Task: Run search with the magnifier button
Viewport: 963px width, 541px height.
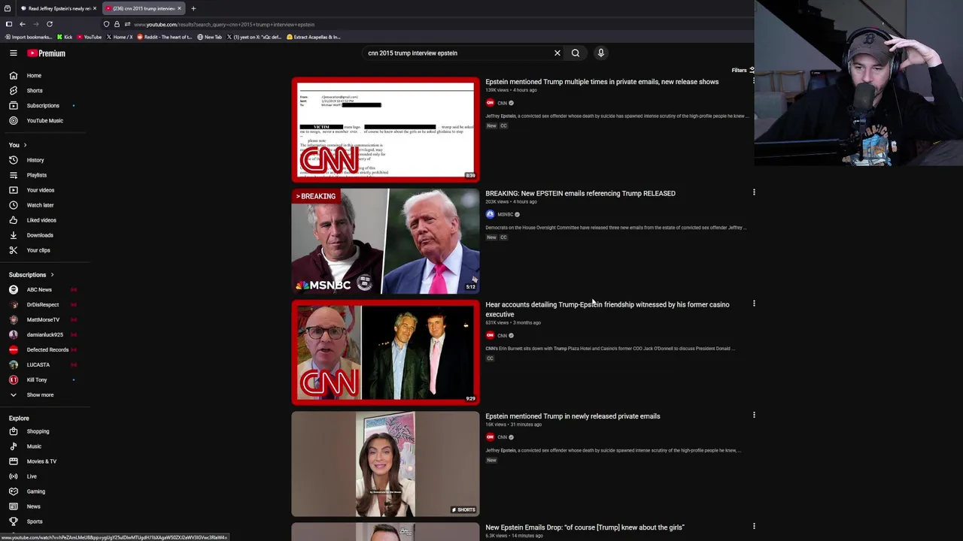Action: pyautogui.click(x=576, y=53)
